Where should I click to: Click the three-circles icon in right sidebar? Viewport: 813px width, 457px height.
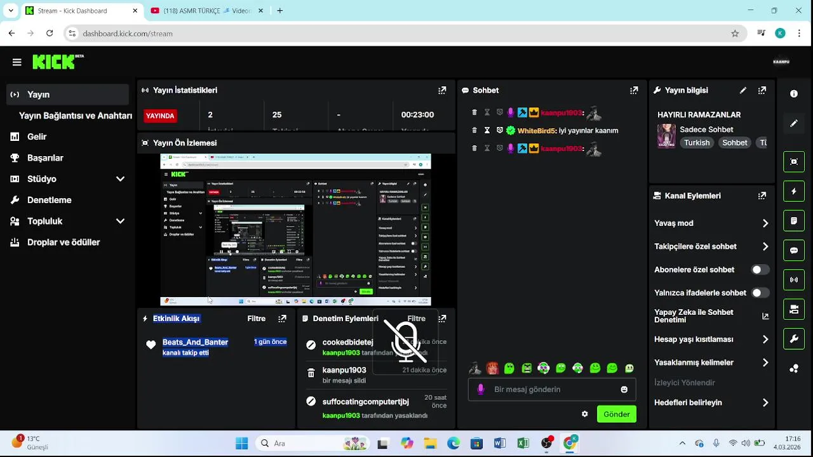(x=794, y=369)
